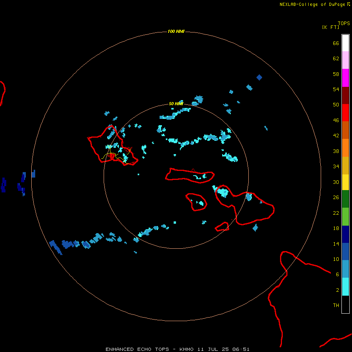352x352 pixels.
Task: Pick the bright red legend swatch
Action: 345,113
